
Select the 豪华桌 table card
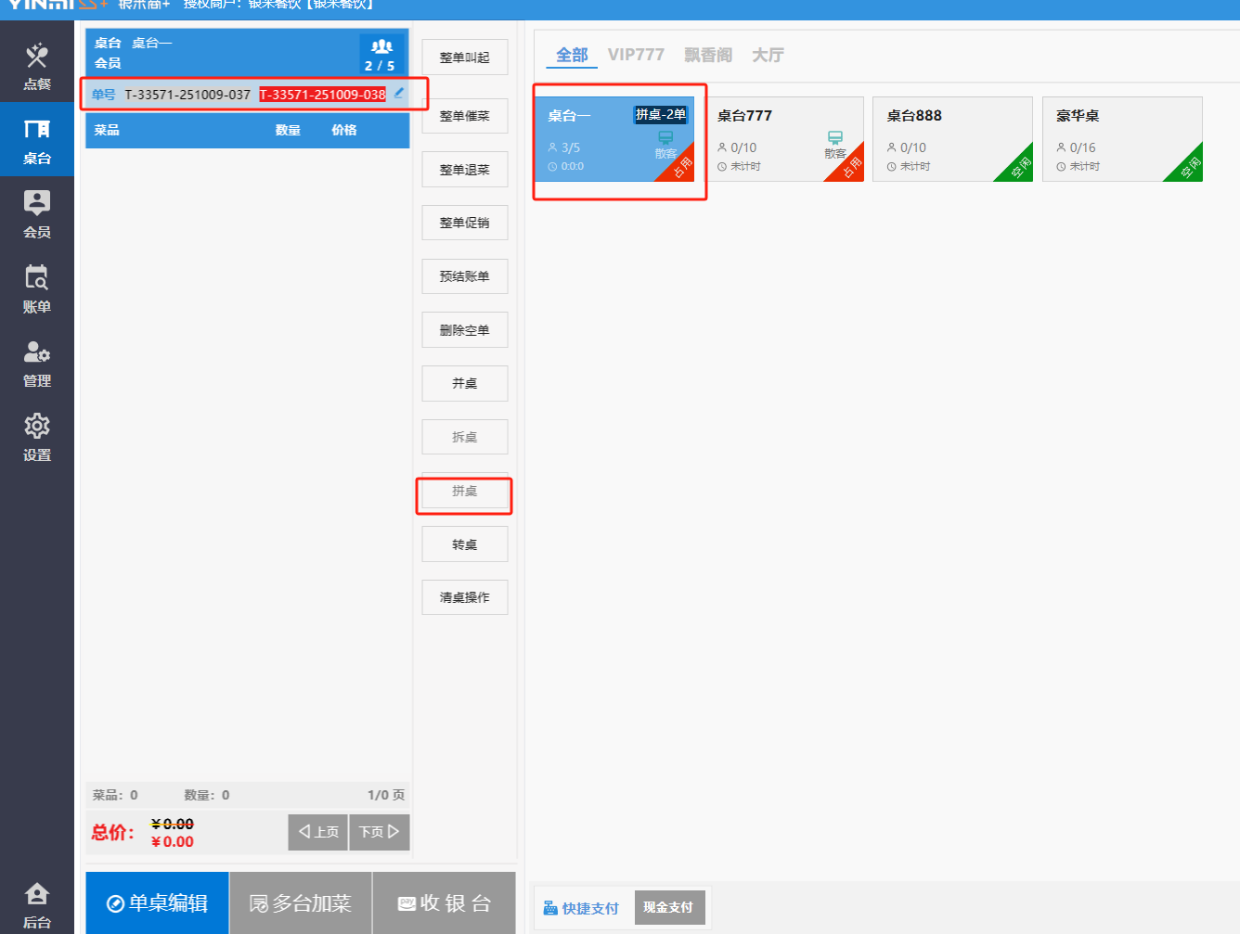pyautogui.click(x=1122, y=139)
